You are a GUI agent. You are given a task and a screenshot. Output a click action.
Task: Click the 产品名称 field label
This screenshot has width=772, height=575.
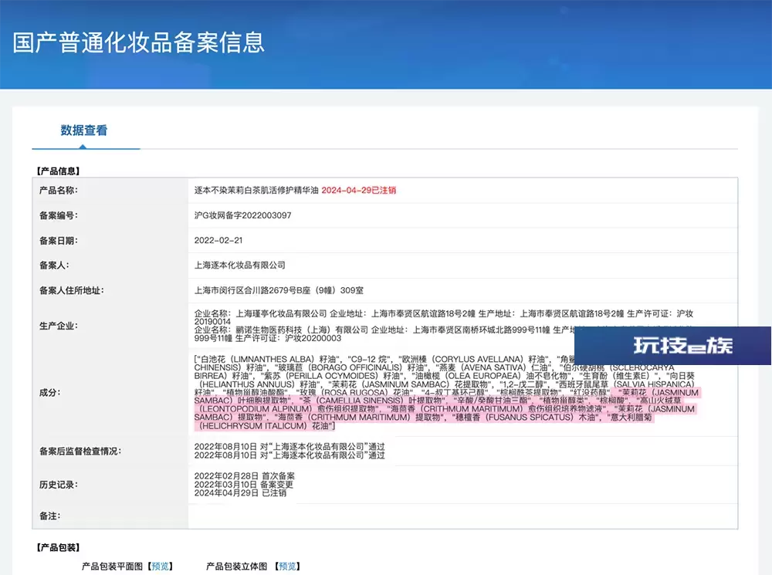(58, 190)
